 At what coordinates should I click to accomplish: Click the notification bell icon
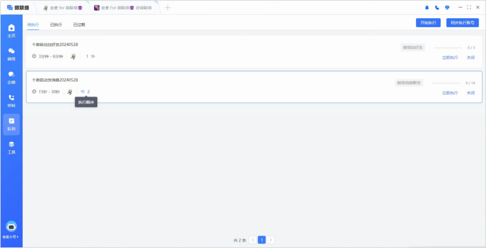427,7
